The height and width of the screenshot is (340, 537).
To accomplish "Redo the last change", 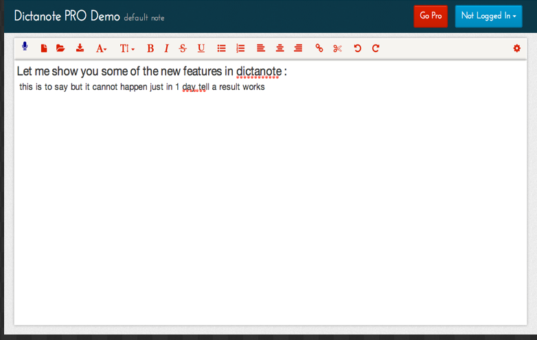I will [376, 48].
